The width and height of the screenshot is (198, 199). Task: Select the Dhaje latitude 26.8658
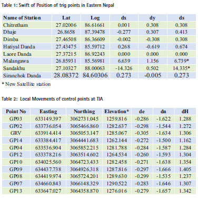[x=66, y=32]
